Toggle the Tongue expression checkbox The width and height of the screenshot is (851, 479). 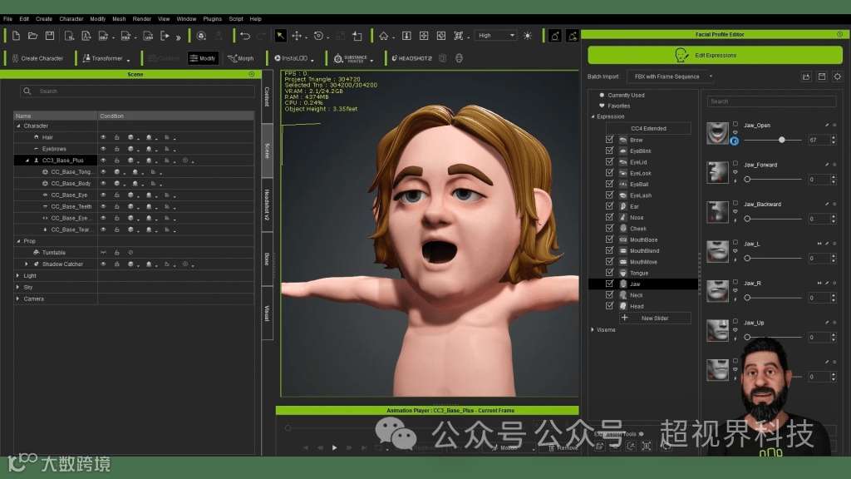coord(609,273)
